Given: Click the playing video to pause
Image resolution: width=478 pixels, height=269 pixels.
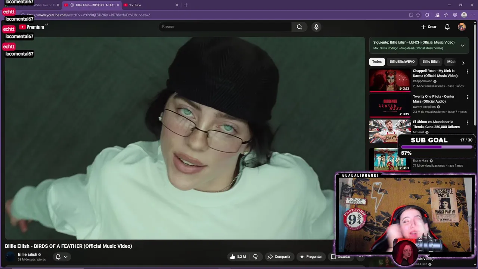Looking at the screenshot, I should [x=185, y=138].
